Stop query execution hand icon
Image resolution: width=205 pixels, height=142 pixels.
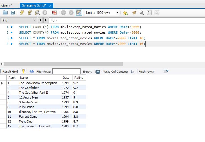pyautogui.click(x=45, y=13)
